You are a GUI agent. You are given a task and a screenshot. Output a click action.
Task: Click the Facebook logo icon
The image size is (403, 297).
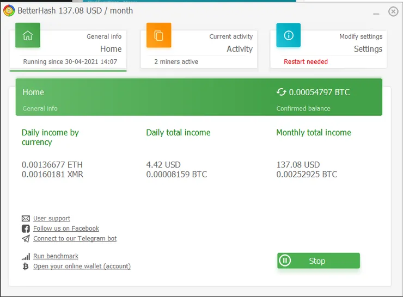(26, 228)
